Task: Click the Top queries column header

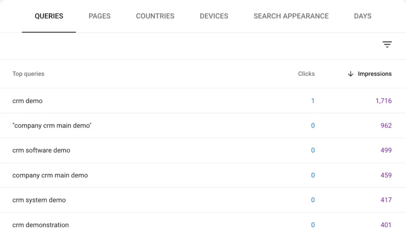Action: click(x=28, y=74)
